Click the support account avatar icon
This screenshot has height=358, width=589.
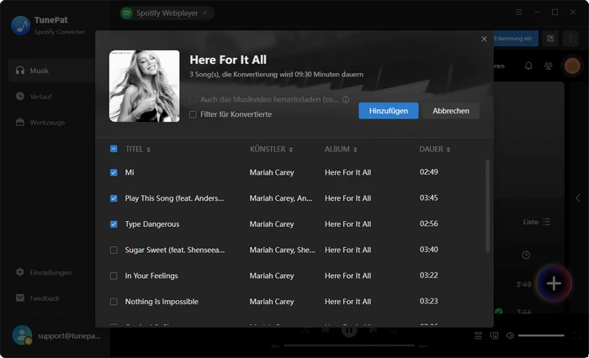pos(22,335)
